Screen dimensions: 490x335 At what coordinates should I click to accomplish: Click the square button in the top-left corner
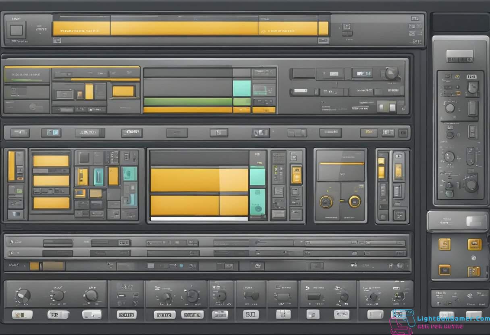[17, 30]
